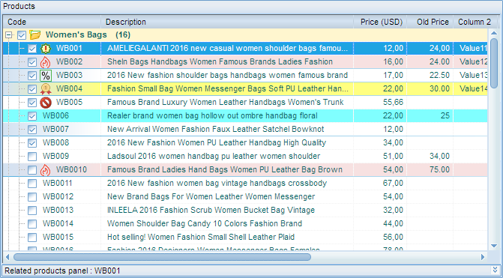The width and height of the screenshot is (503, 278).
Task: Check the WB009 checkbox
Action: pyautogui.click(x=32, y=156)
